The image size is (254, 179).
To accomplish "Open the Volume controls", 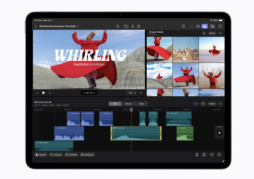I will point(56,155).
